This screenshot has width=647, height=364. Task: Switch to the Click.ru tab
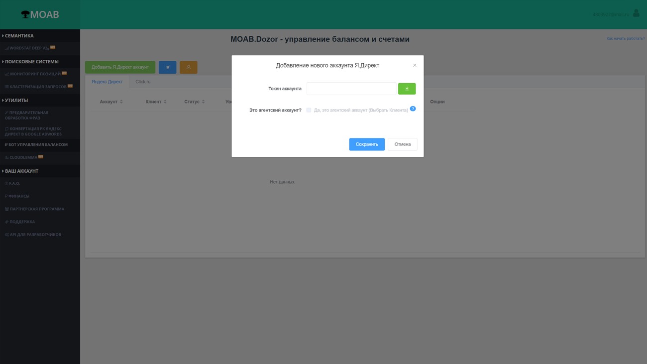pos(143,82)
